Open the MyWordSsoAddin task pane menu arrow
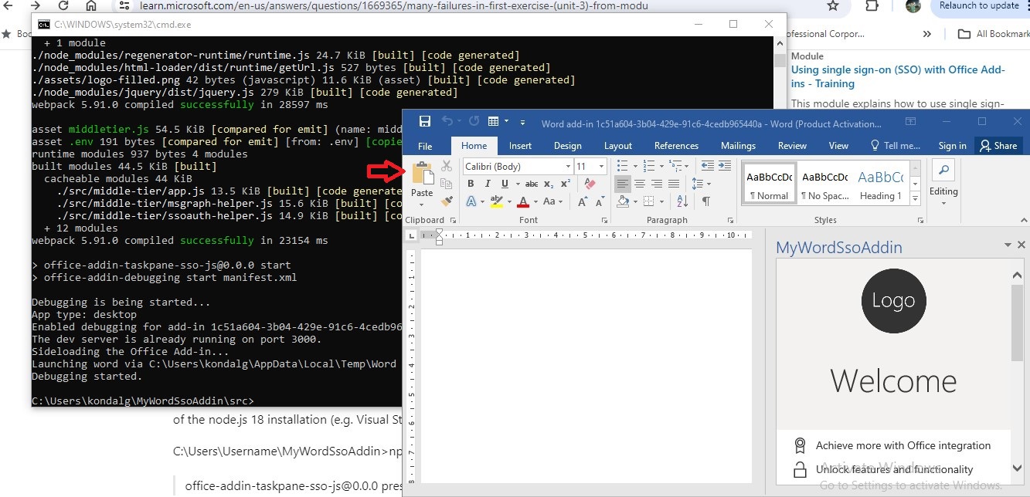 pyautogui.click(x=1008, y=245)
